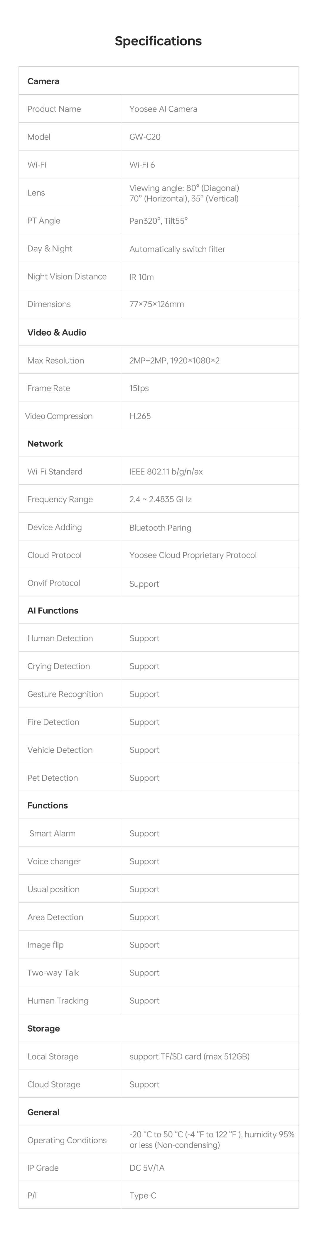Select the Gesture Recognition row label

[x=65, y=694]
